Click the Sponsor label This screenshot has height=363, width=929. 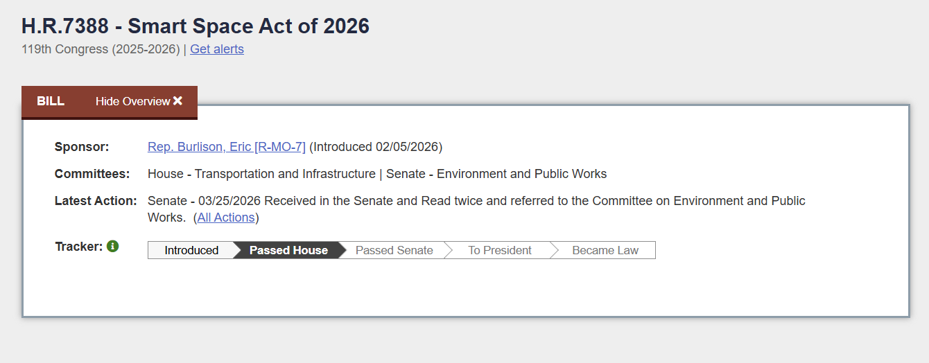pyautogui.click(x=82, y=147)
